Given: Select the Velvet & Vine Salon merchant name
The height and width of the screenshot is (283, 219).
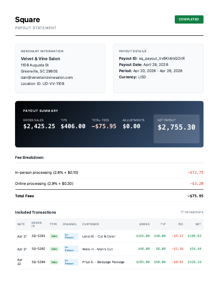Looking at the screenshot, I should 40,59.
